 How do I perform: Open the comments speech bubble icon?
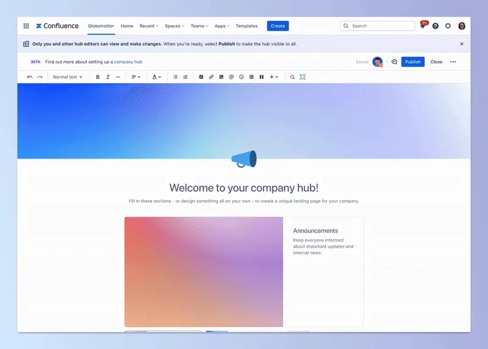point(394,62)
